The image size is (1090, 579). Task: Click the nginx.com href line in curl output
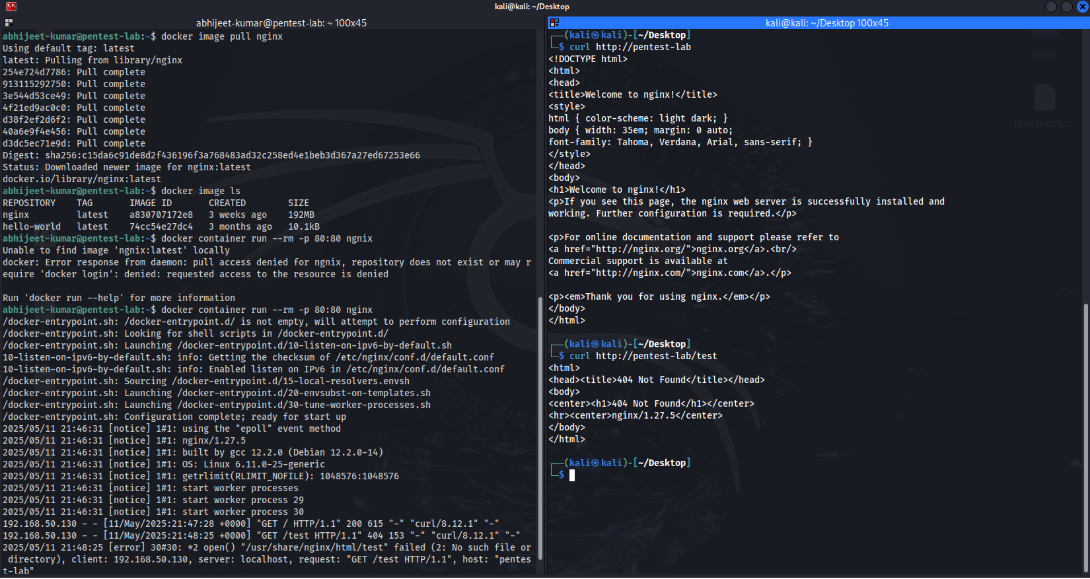click(670, 273)
